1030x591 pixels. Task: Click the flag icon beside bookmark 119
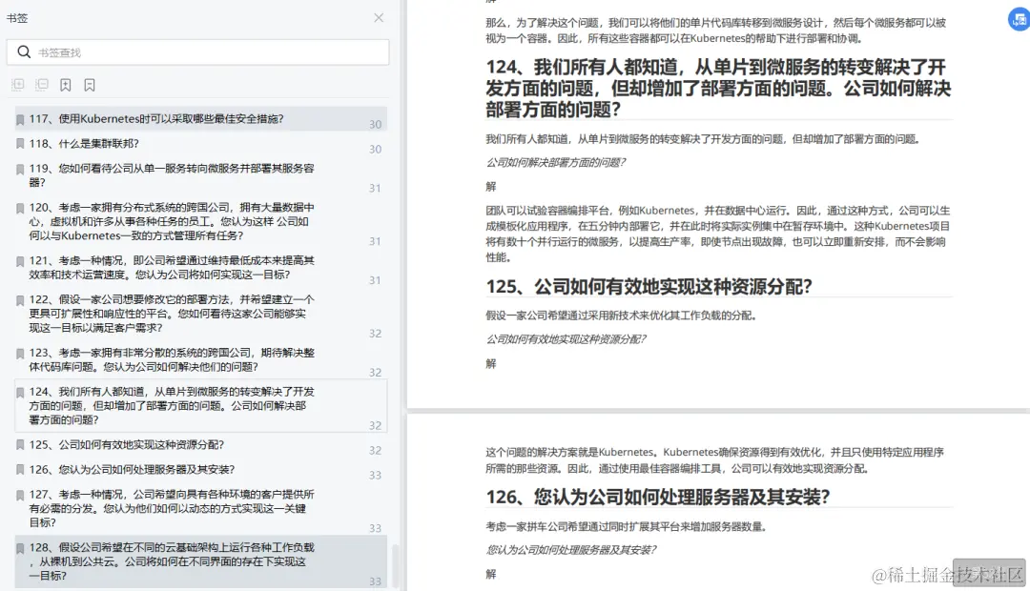20,169
